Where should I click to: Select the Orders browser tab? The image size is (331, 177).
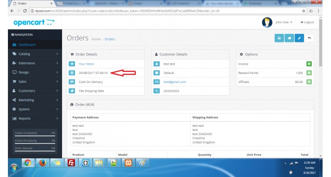(33, 3)
